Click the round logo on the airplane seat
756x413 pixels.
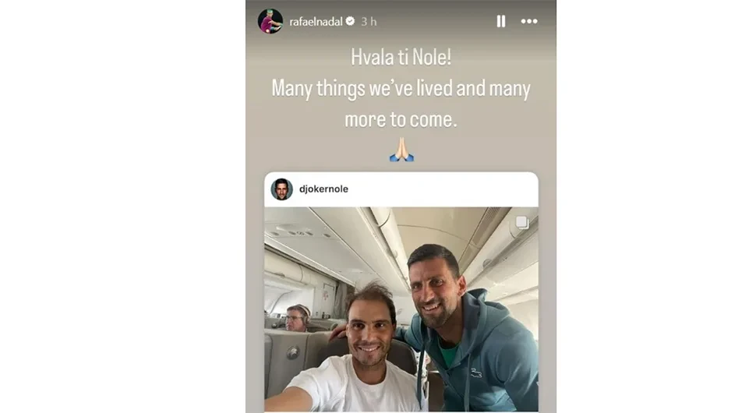[292, 354]
